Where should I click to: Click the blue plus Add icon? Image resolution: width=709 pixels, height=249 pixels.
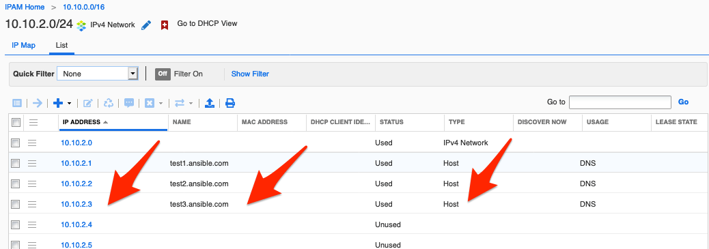tap(58, 103)
